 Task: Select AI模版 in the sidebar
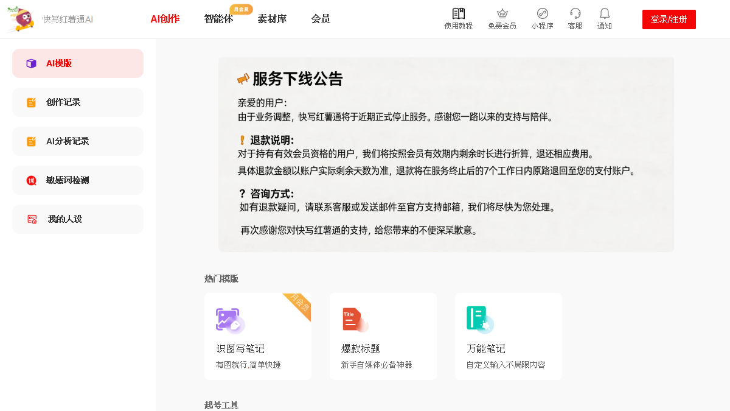pyautogui.click(x=78, y=63)
